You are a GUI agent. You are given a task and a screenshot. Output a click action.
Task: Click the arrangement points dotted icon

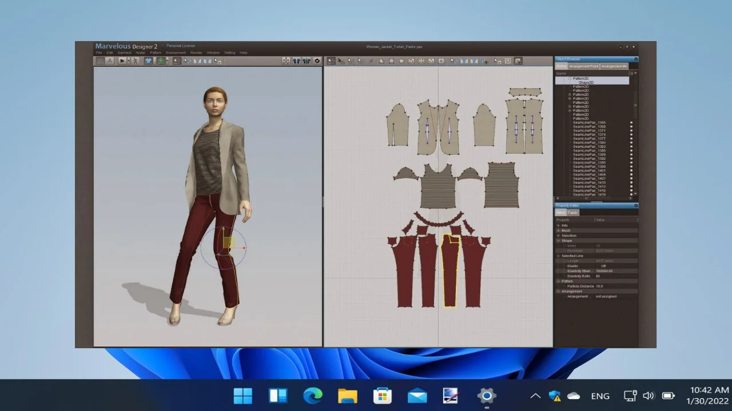coord(286,61)
